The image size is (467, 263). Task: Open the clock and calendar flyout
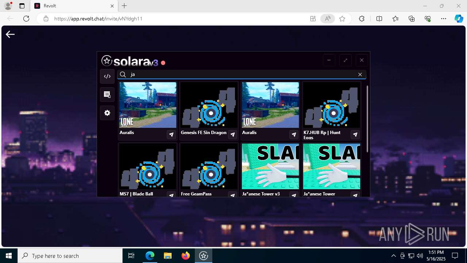(x=436, y=256)
